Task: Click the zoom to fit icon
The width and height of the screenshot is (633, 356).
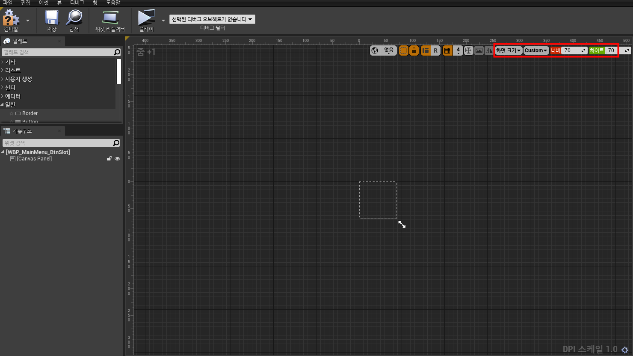Action: (469, 50)
